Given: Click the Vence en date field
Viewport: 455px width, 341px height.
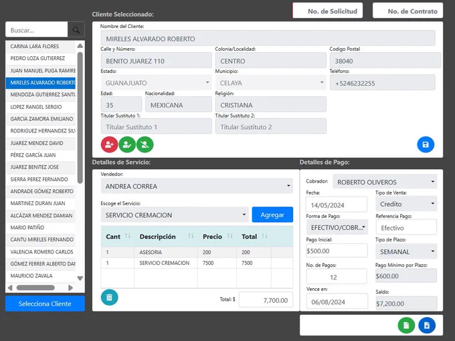Looking at the screenshot, I should (x=337, y=302).
